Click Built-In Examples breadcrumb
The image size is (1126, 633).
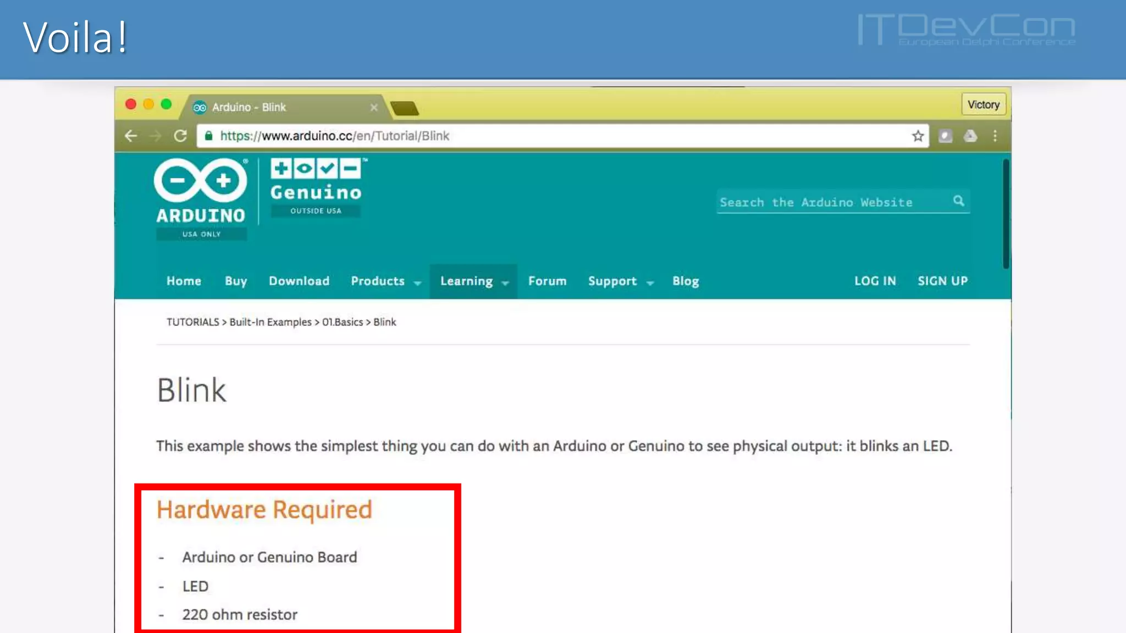pos(271,322)
